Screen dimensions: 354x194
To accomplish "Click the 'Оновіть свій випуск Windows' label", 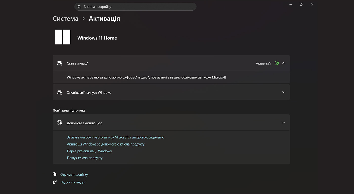I will 89,92.
